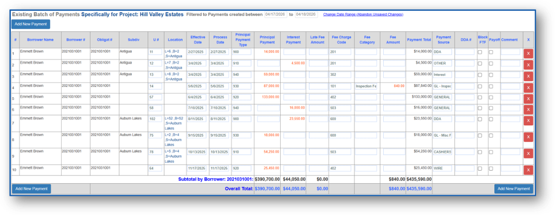
Task: Edit row 2 Principal Payment Type 910
Action: (242, 64)
